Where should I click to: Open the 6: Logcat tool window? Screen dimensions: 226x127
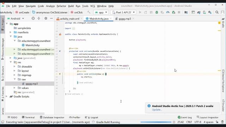click(91, 117)
